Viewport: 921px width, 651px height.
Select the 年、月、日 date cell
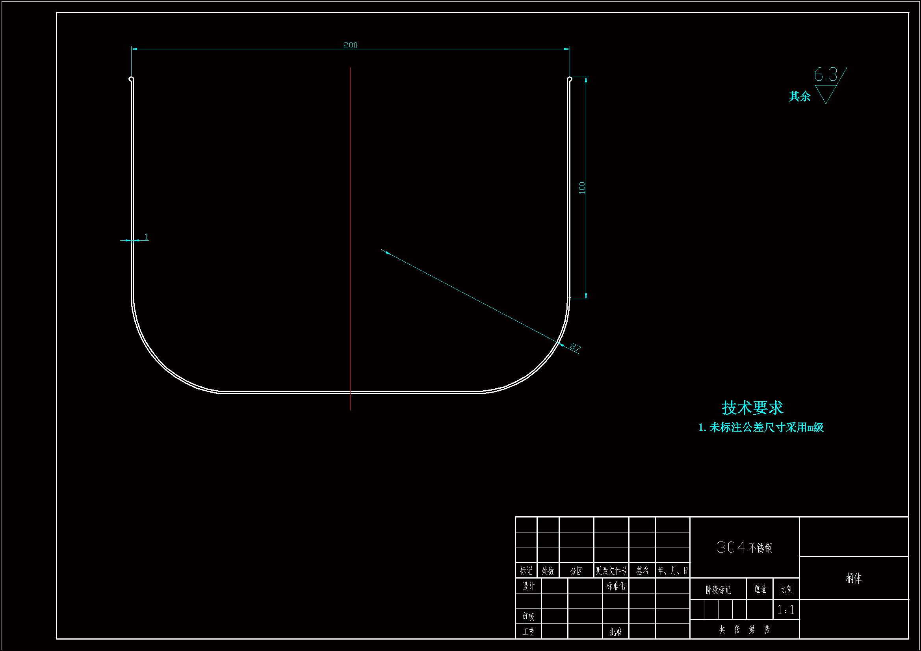(x=673, y=571)
